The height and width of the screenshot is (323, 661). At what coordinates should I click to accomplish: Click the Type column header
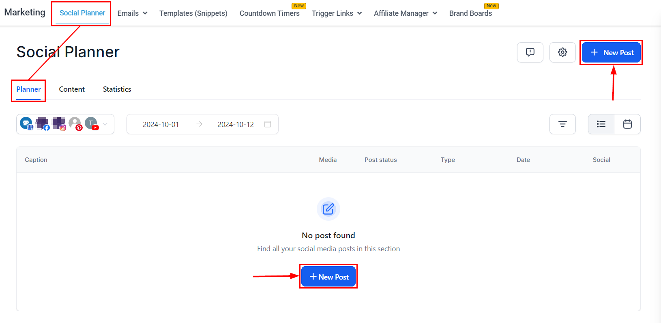point(448,160)
